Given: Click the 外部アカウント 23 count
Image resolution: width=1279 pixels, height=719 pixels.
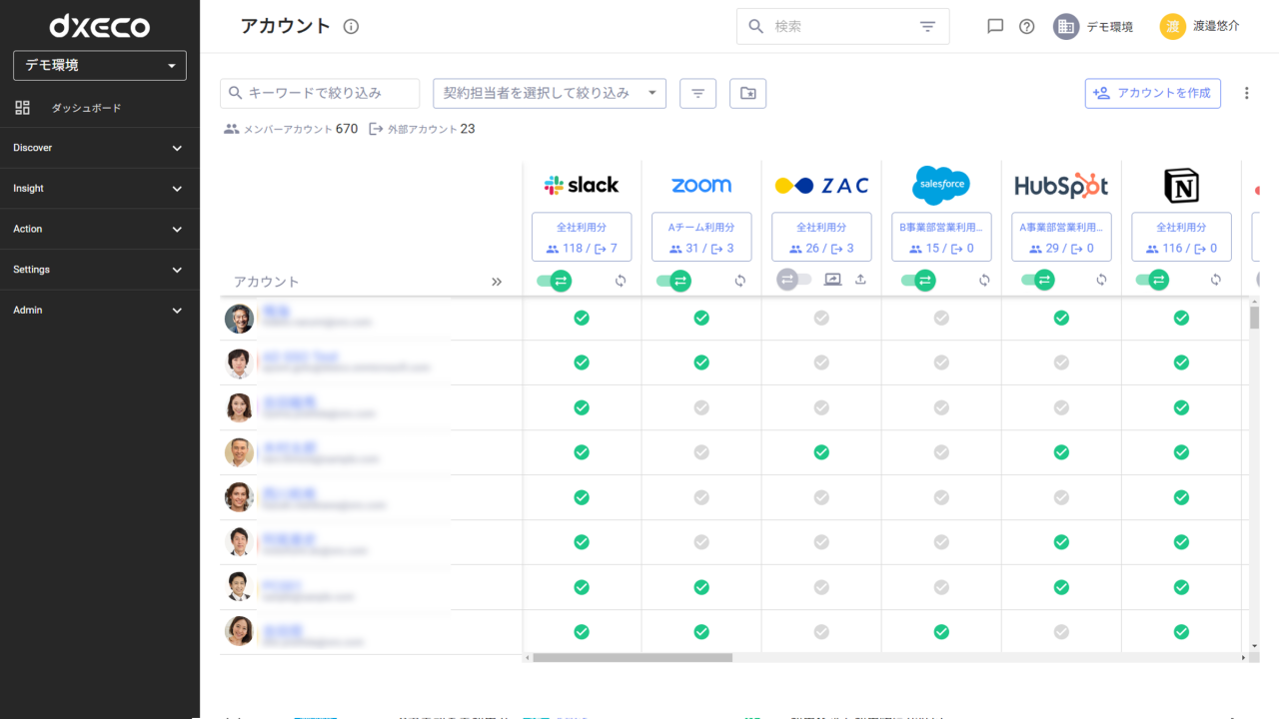Looking at the screenshot, I should pos(422,129).
